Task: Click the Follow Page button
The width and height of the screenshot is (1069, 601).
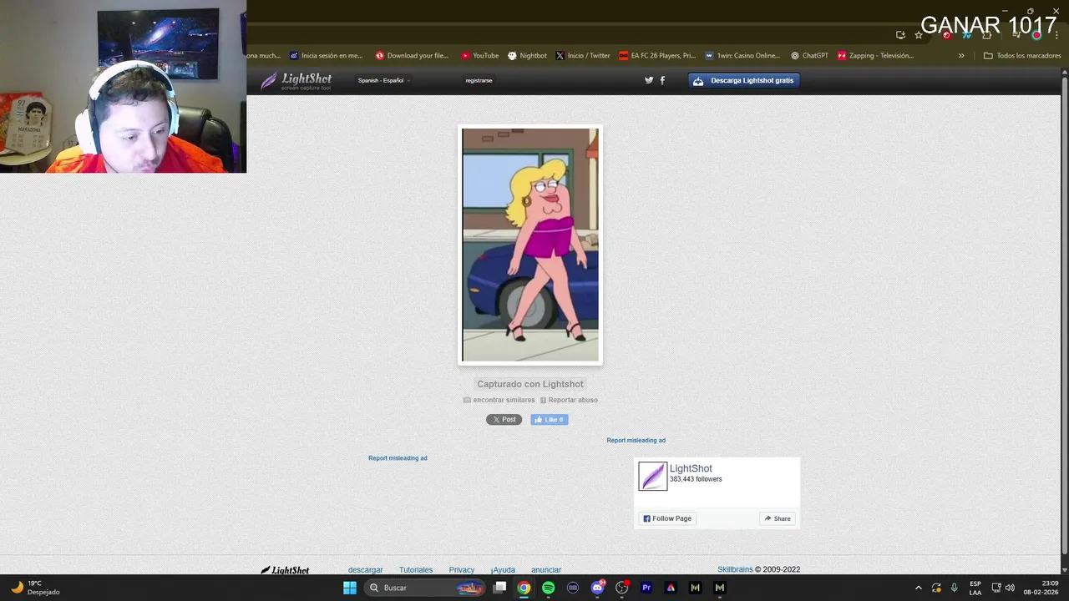Action: click(x=667, y=518)
